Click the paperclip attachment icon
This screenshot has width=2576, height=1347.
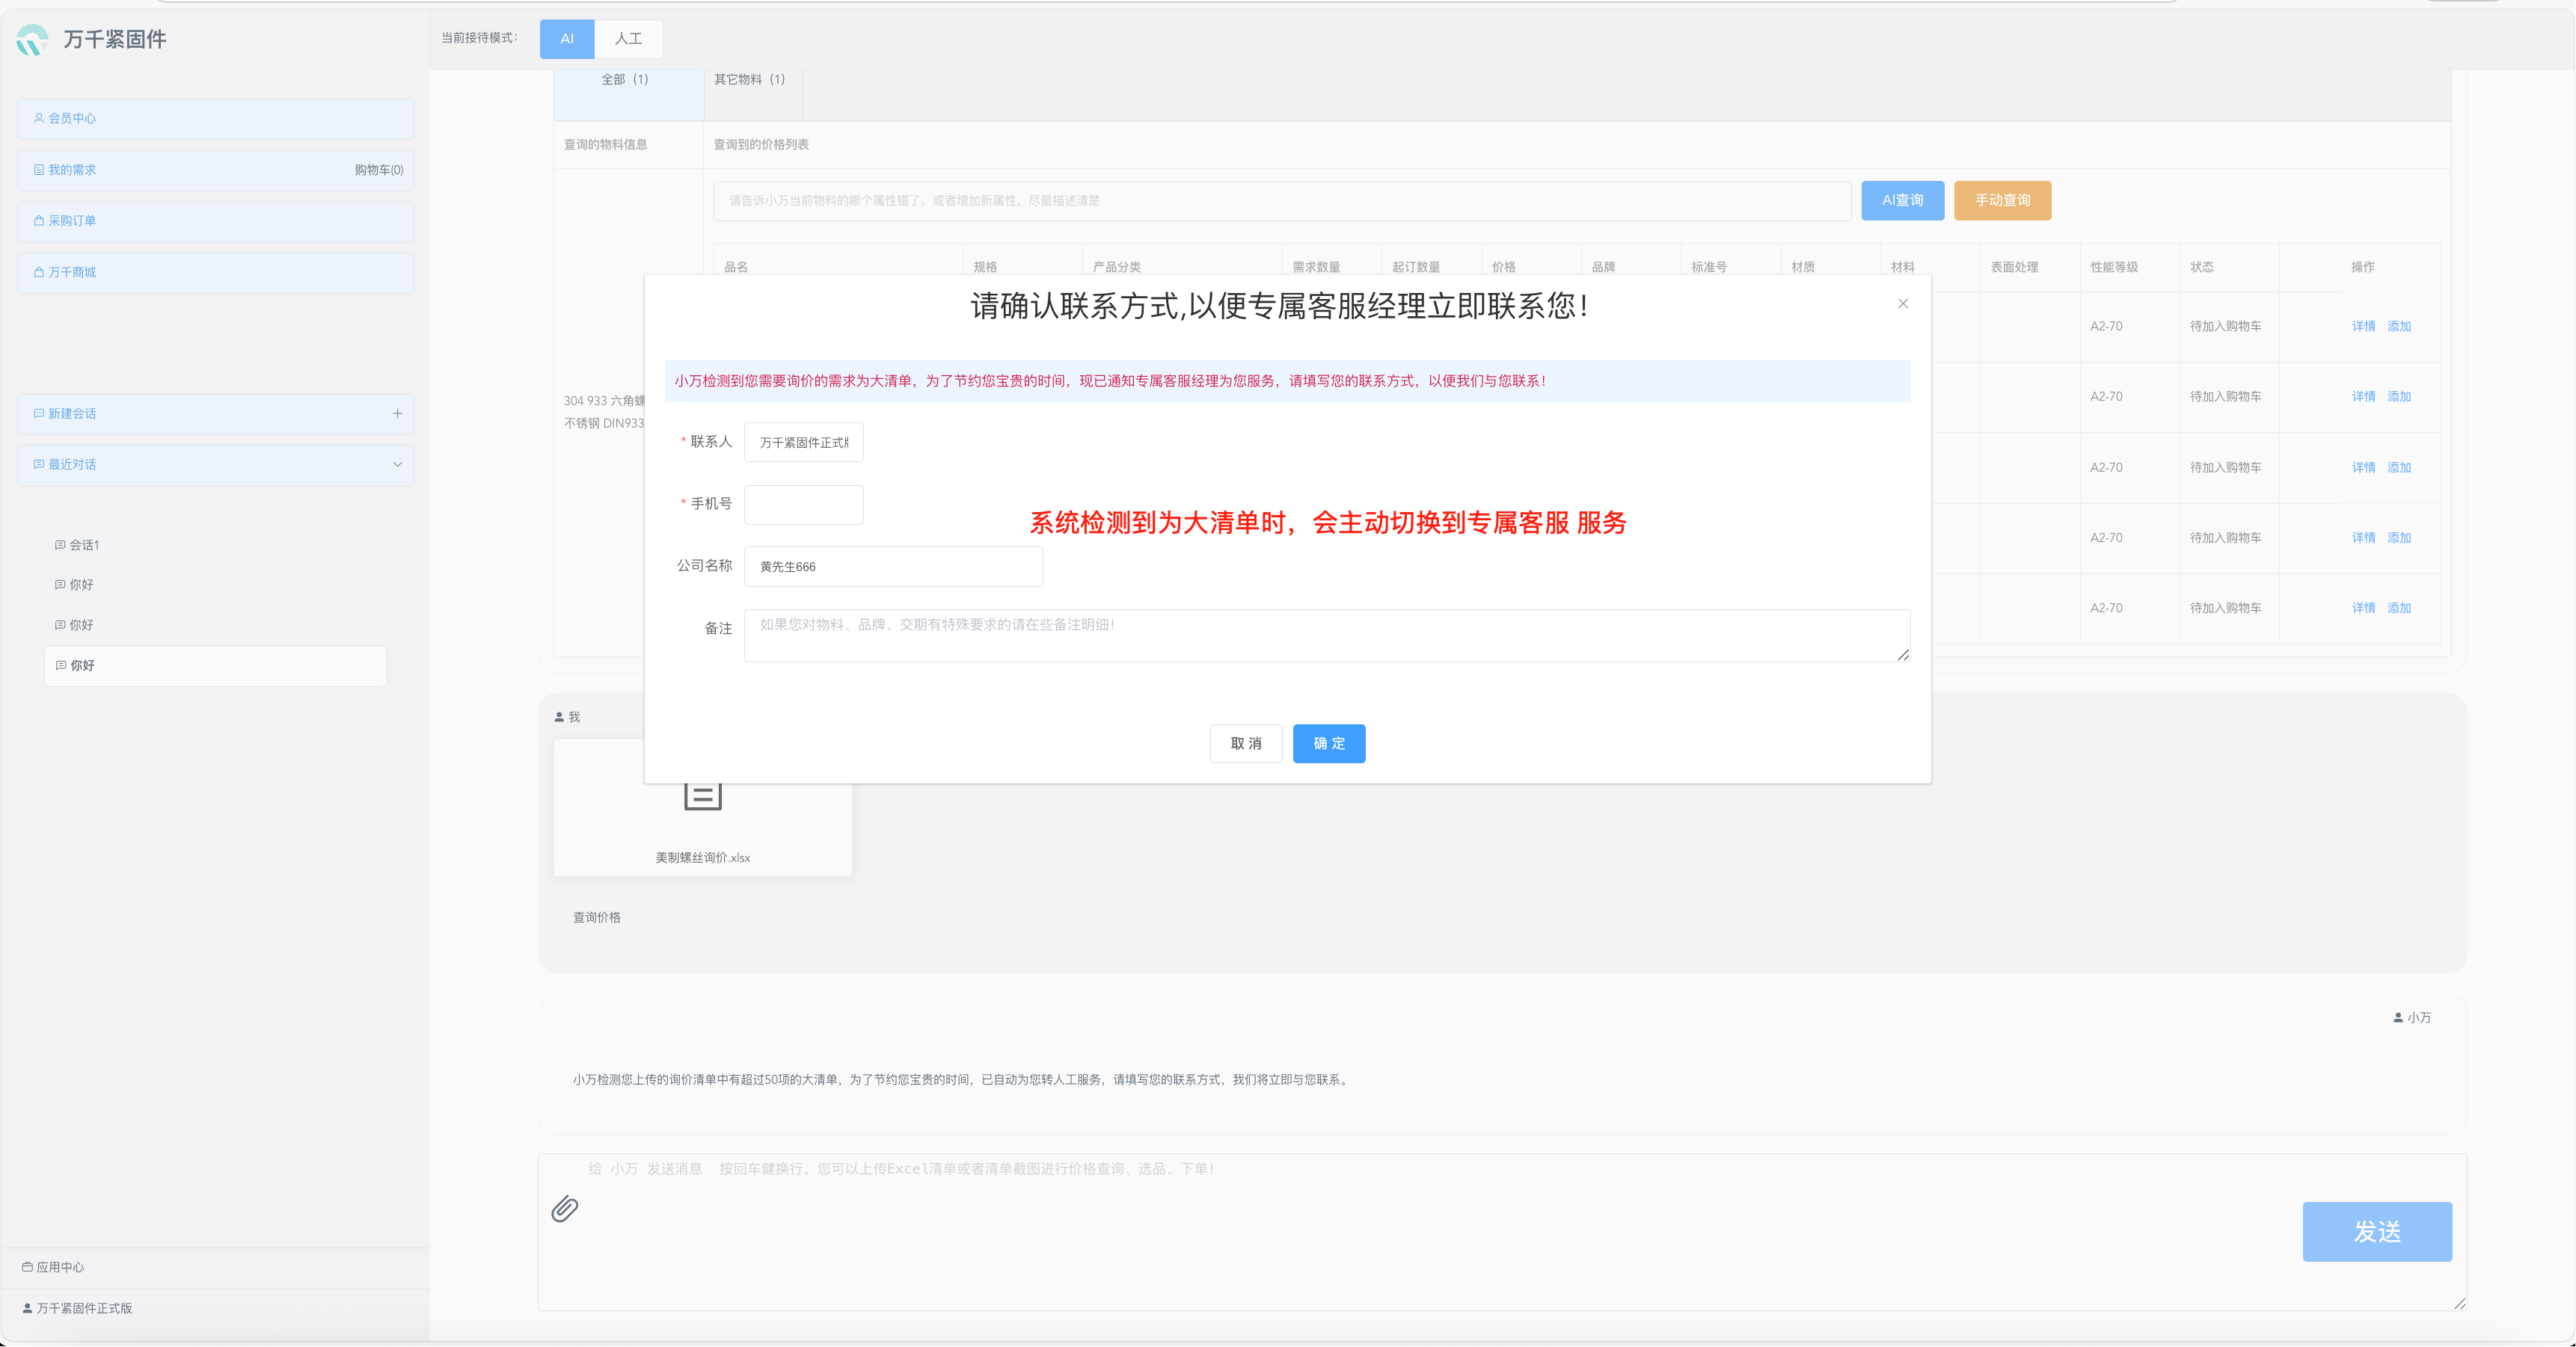pos(565,1209)
